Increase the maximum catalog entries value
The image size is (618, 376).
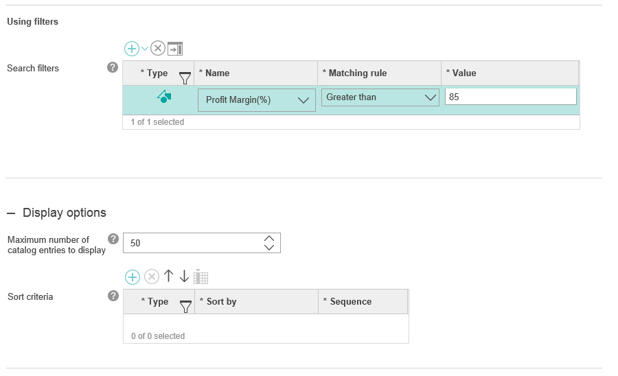269,237
